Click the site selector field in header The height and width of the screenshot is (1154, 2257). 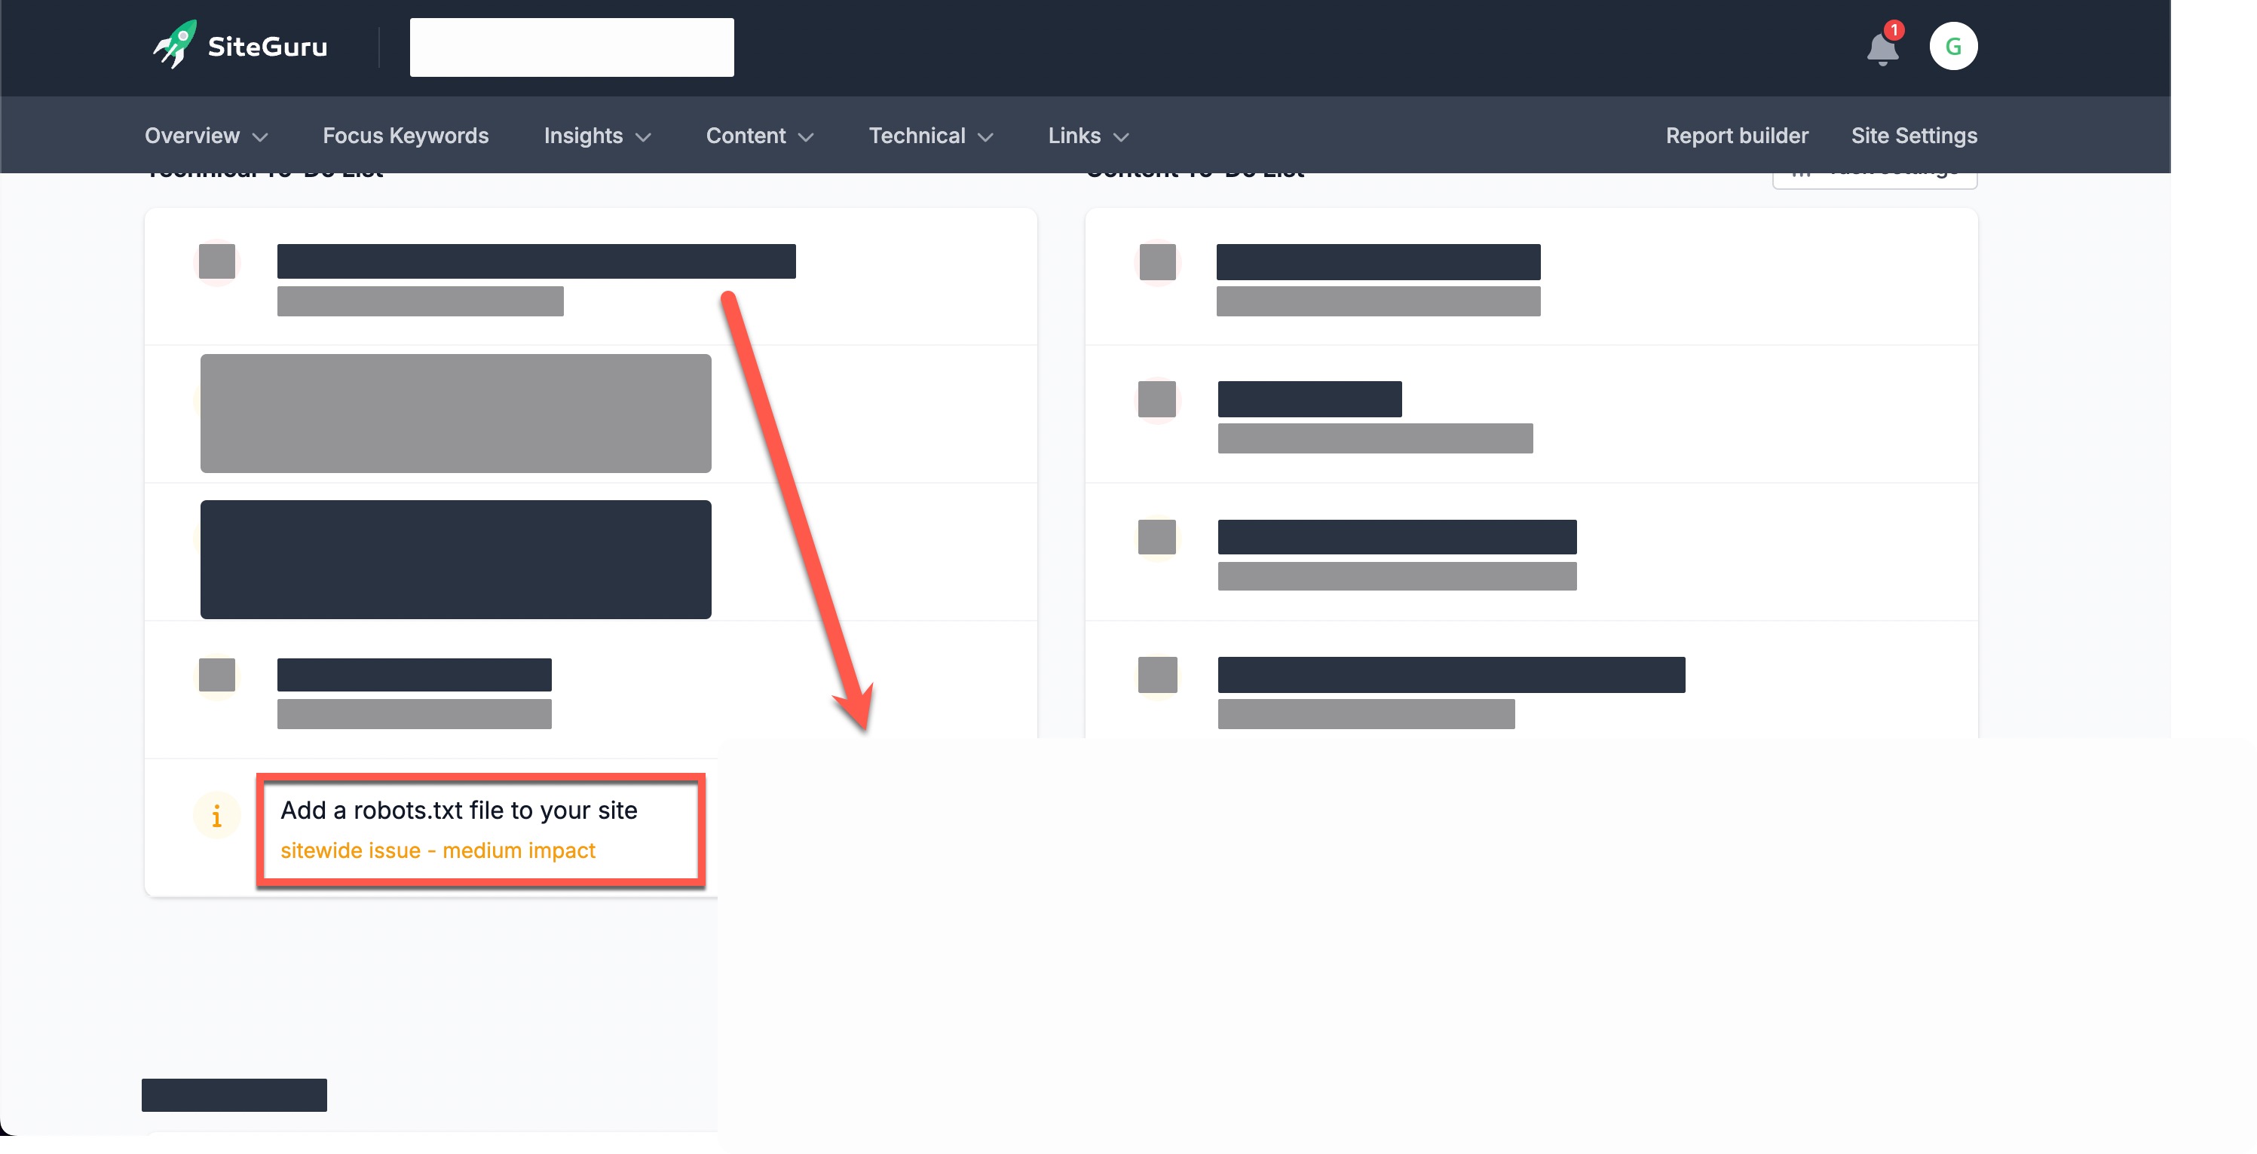pos(571,47)
